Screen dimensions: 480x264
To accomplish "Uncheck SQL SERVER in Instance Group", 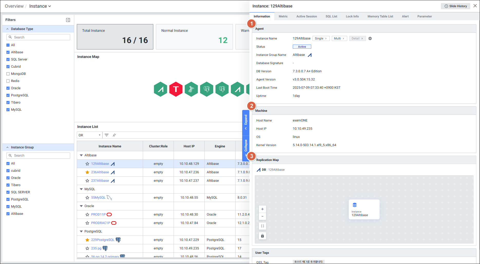I will pyautogui.click(x=8, y=192).
